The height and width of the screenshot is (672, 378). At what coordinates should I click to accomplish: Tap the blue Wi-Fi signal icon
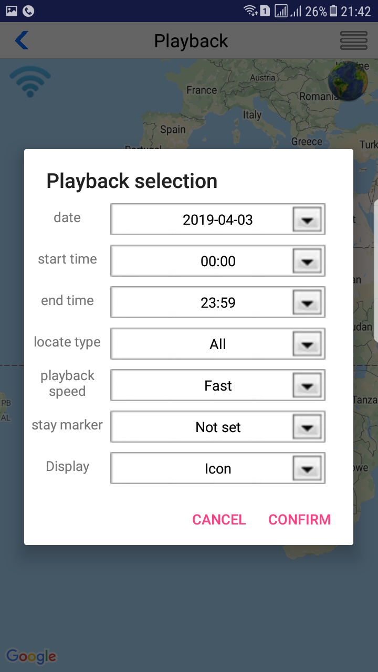(30, 81)
